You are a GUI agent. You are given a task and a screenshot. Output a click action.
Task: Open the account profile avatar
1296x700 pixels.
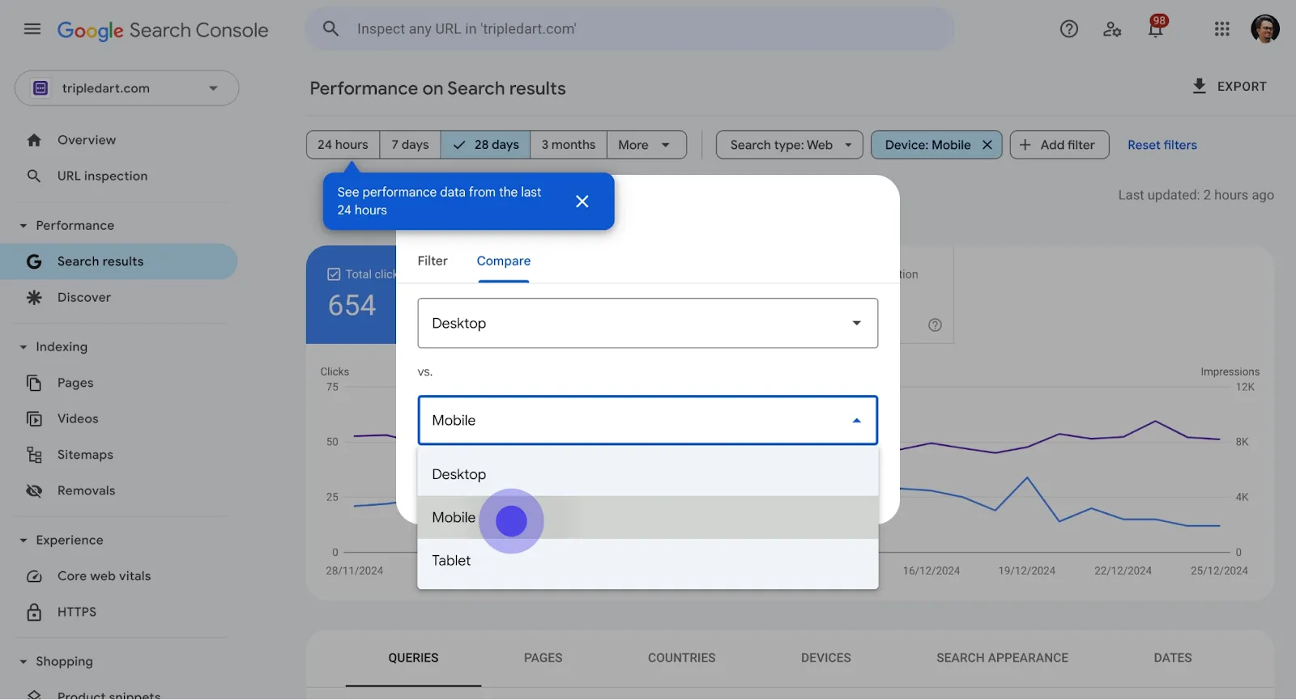[x=1265, y=29]
